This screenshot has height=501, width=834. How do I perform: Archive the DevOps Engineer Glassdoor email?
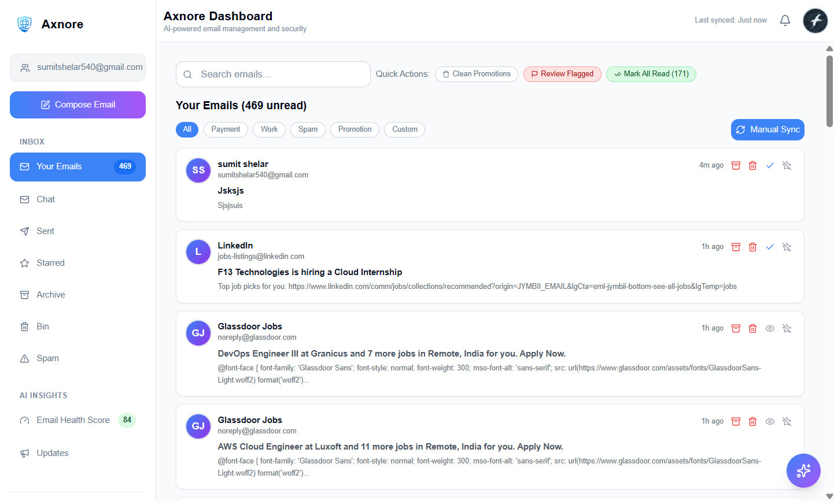[x=736, y=328]
